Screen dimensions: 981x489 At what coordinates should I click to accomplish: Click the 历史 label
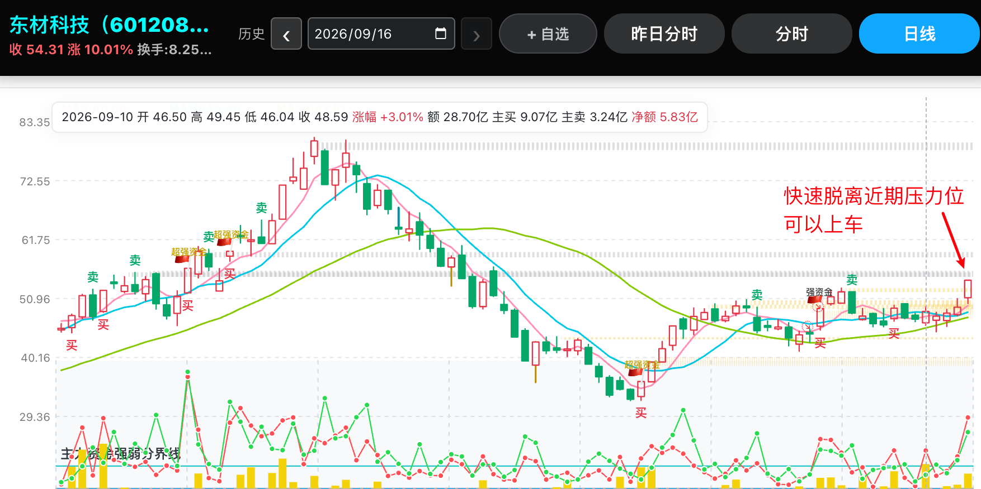pyautogui.click(x=252, y=34)
